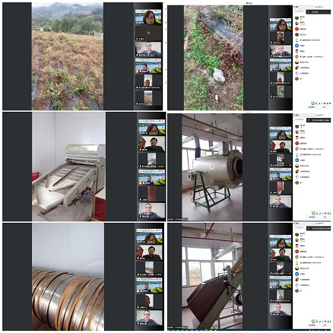333x333 pixels.
Task: Open dark banner button atop middle-right participant list
Action: pos(319,120)
